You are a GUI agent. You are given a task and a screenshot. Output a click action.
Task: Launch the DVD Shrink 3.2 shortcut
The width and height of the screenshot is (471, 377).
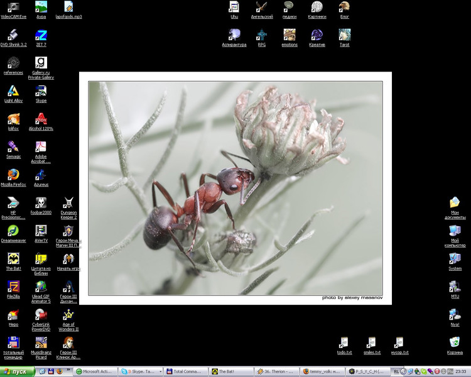pos(13,38)
